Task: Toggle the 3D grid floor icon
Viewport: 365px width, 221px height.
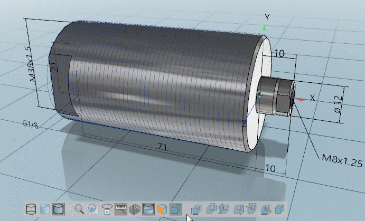Action: point(134,209)
